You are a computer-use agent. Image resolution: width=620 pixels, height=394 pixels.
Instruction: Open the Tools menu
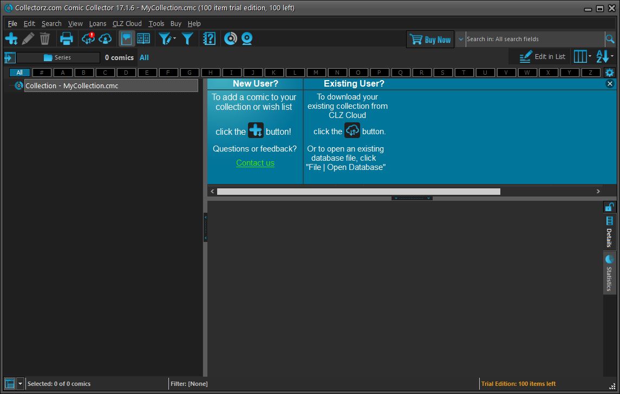pos(156,23)
